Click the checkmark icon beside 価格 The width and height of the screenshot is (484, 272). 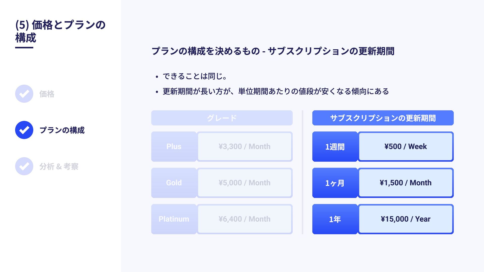(x=24, y=94)
